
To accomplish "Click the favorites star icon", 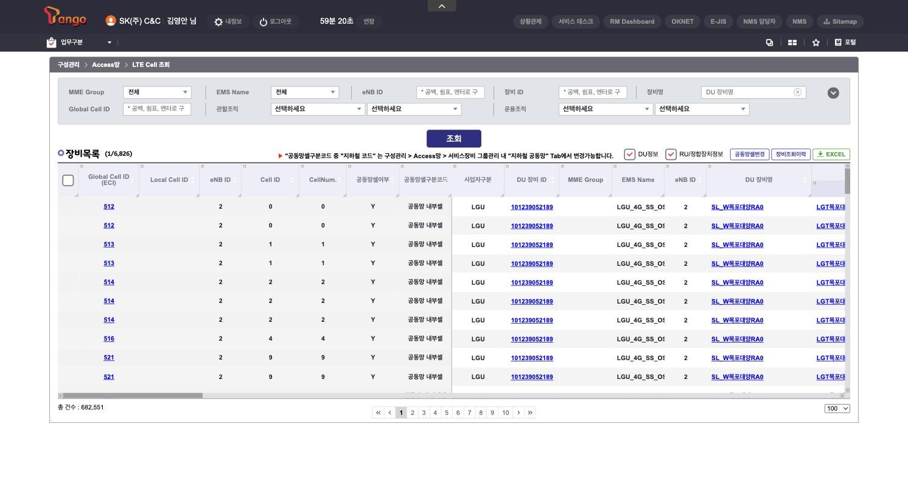I will tap(816, 43).
